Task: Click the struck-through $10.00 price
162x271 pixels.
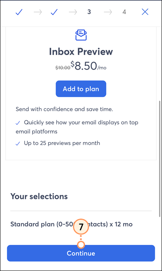Action: point(63,68)
